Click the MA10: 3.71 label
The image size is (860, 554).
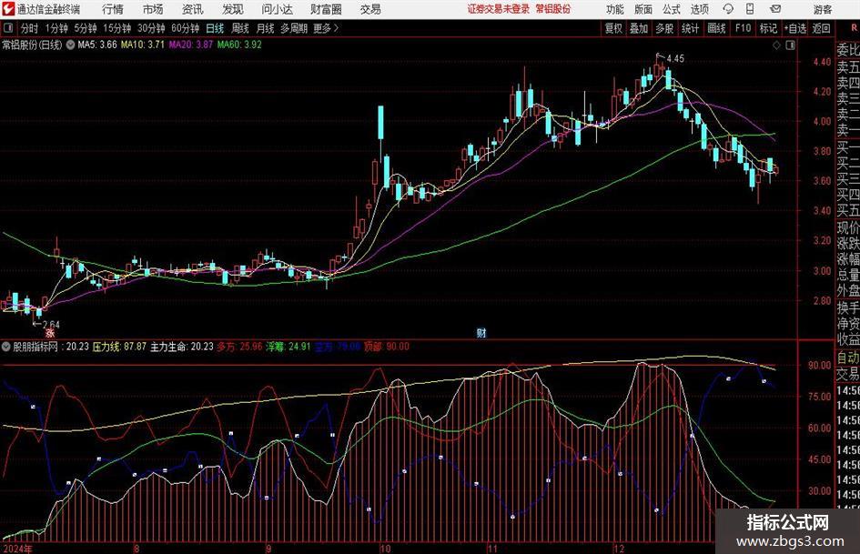(x=143, y=45)
